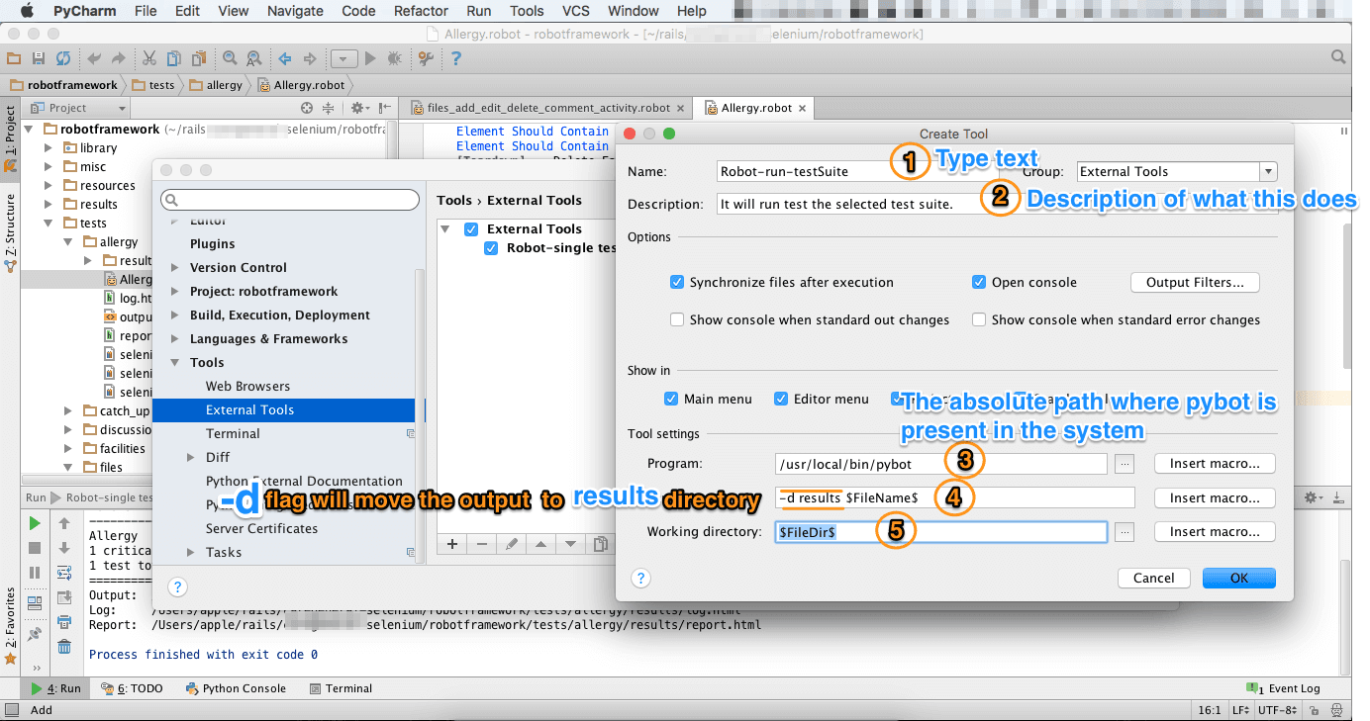
Task: Print the console output
Action: coord(64,622)
